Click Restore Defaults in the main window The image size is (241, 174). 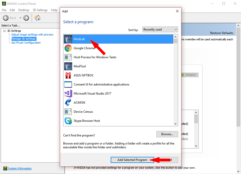[x=222, y=33]
